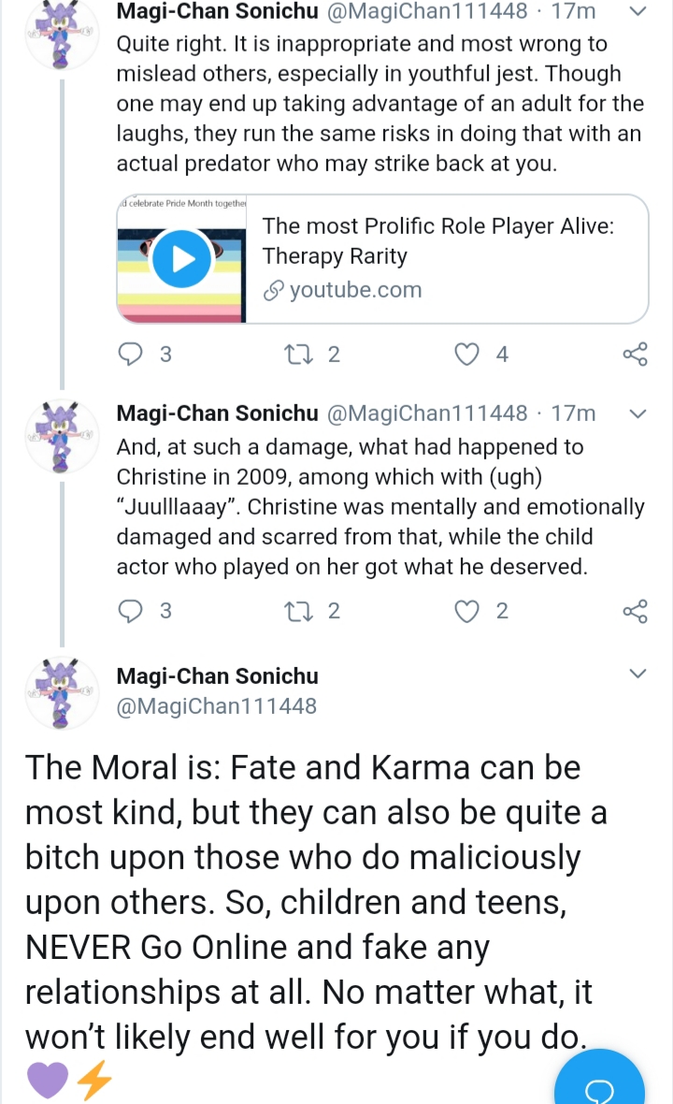
Task: View profile from main tweet's avatar
Action: [x=62, y=693]
